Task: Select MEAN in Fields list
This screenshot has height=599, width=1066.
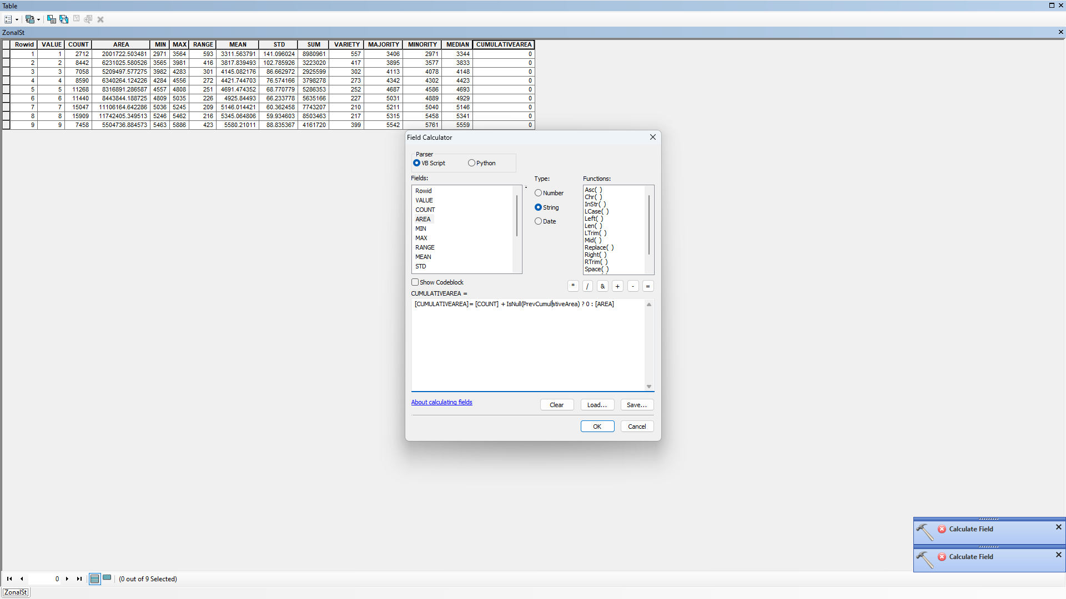Action: point(423,257)
